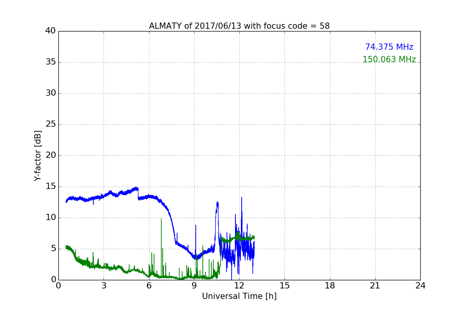The image size is (467, 311).
Task: Click y-axis tick label 35
Action: (51, 62)
